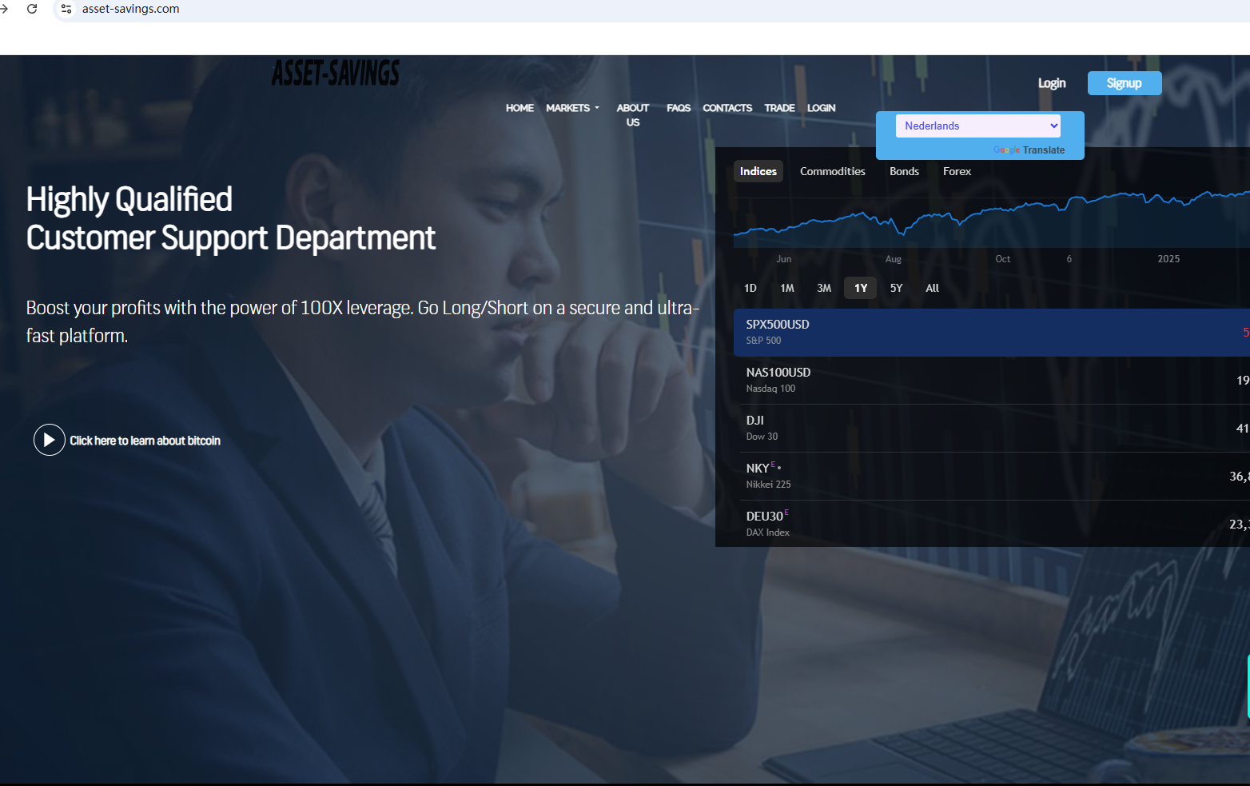Expand the MARKETS menu
Image resolution: width=1250 pixels, height=786 pixels.
[x=572, y=108]
